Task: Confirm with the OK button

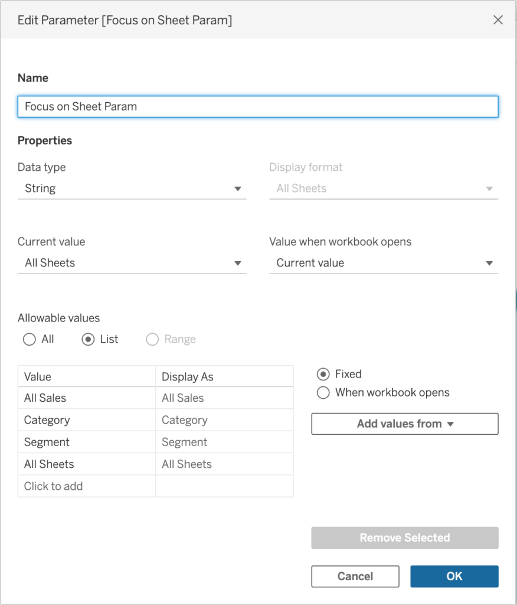Action: tap(454, 577)
